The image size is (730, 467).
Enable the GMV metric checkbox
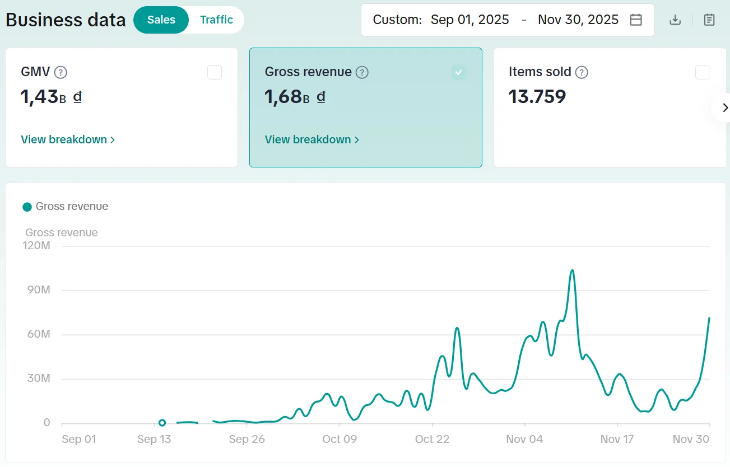pos(215,72)
